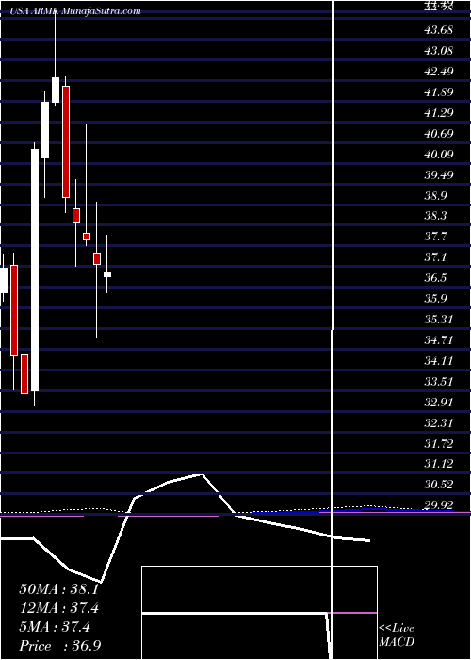The image size is (471, 660).
Task: Click the 31.12 price axis label
Action: (438, 464)
